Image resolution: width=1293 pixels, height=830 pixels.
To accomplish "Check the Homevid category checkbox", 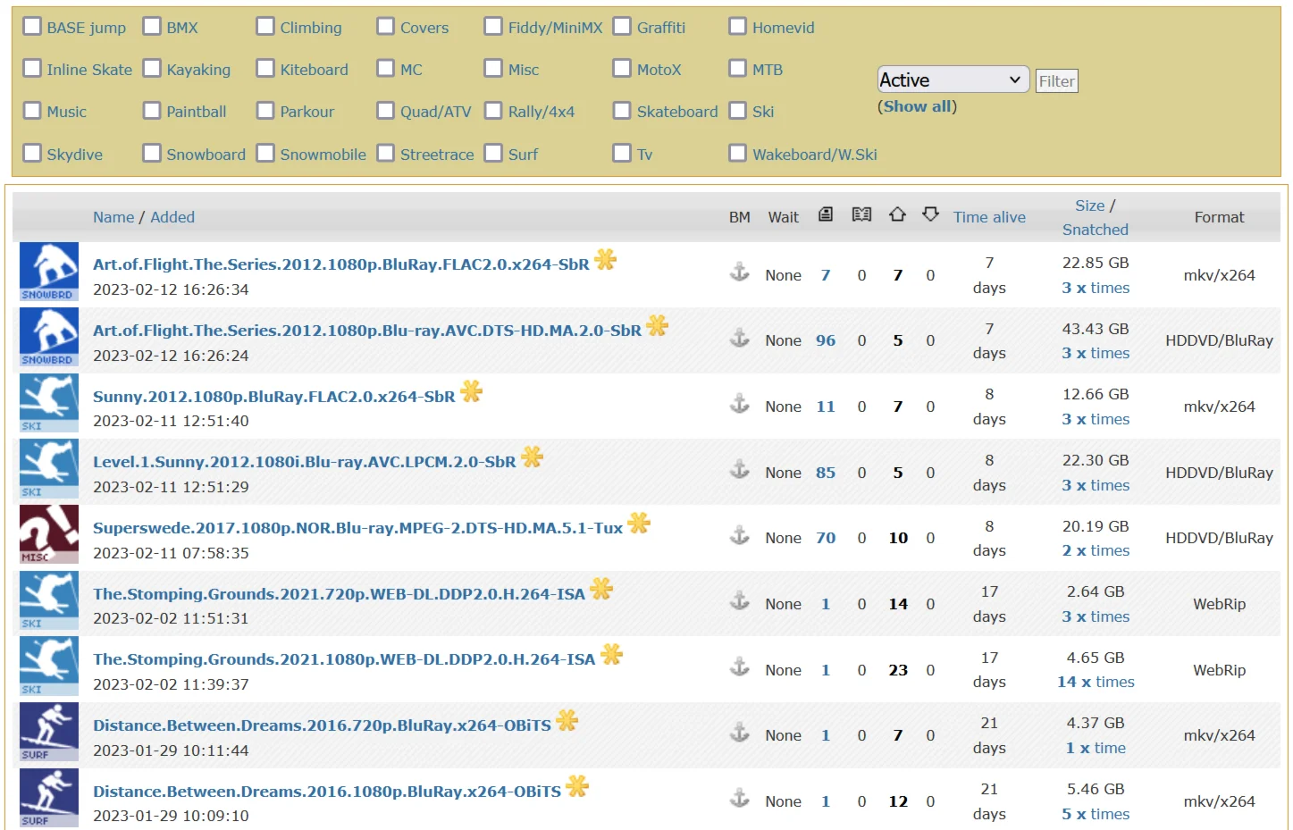I will (x=737, y=26).
